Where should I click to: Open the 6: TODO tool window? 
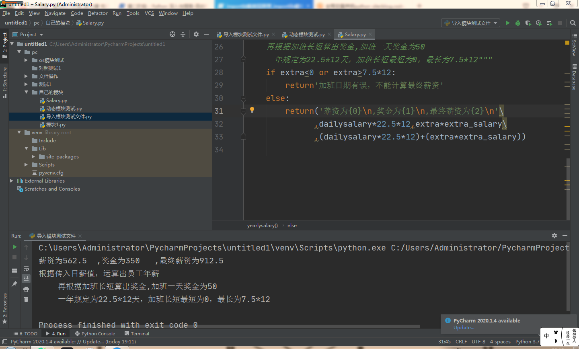[x=25, y=334]
